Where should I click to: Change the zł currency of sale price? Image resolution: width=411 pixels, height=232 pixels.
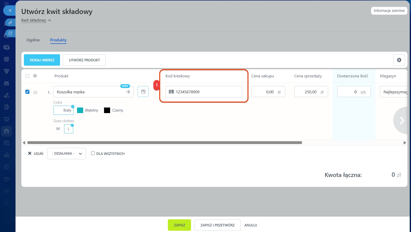pyautogui.click(x=322, y=92)
